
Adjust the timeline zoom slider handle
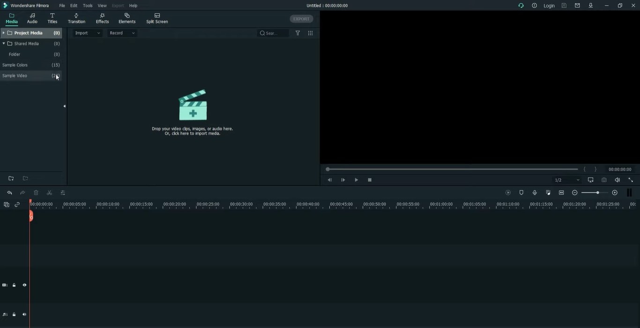pos(598,193)
